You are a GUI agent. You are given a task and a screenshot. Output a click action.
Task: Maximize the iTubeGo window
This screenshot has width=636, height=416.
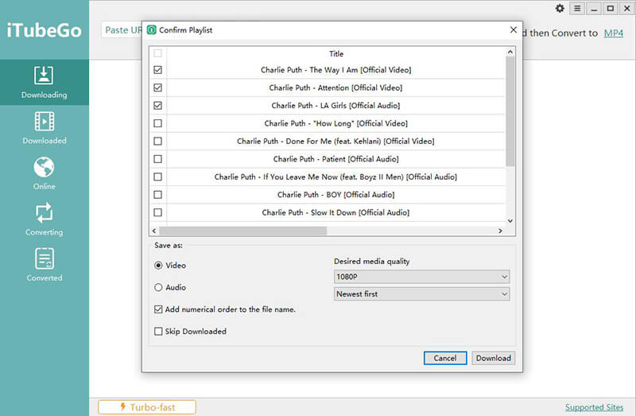pos(611,9)
